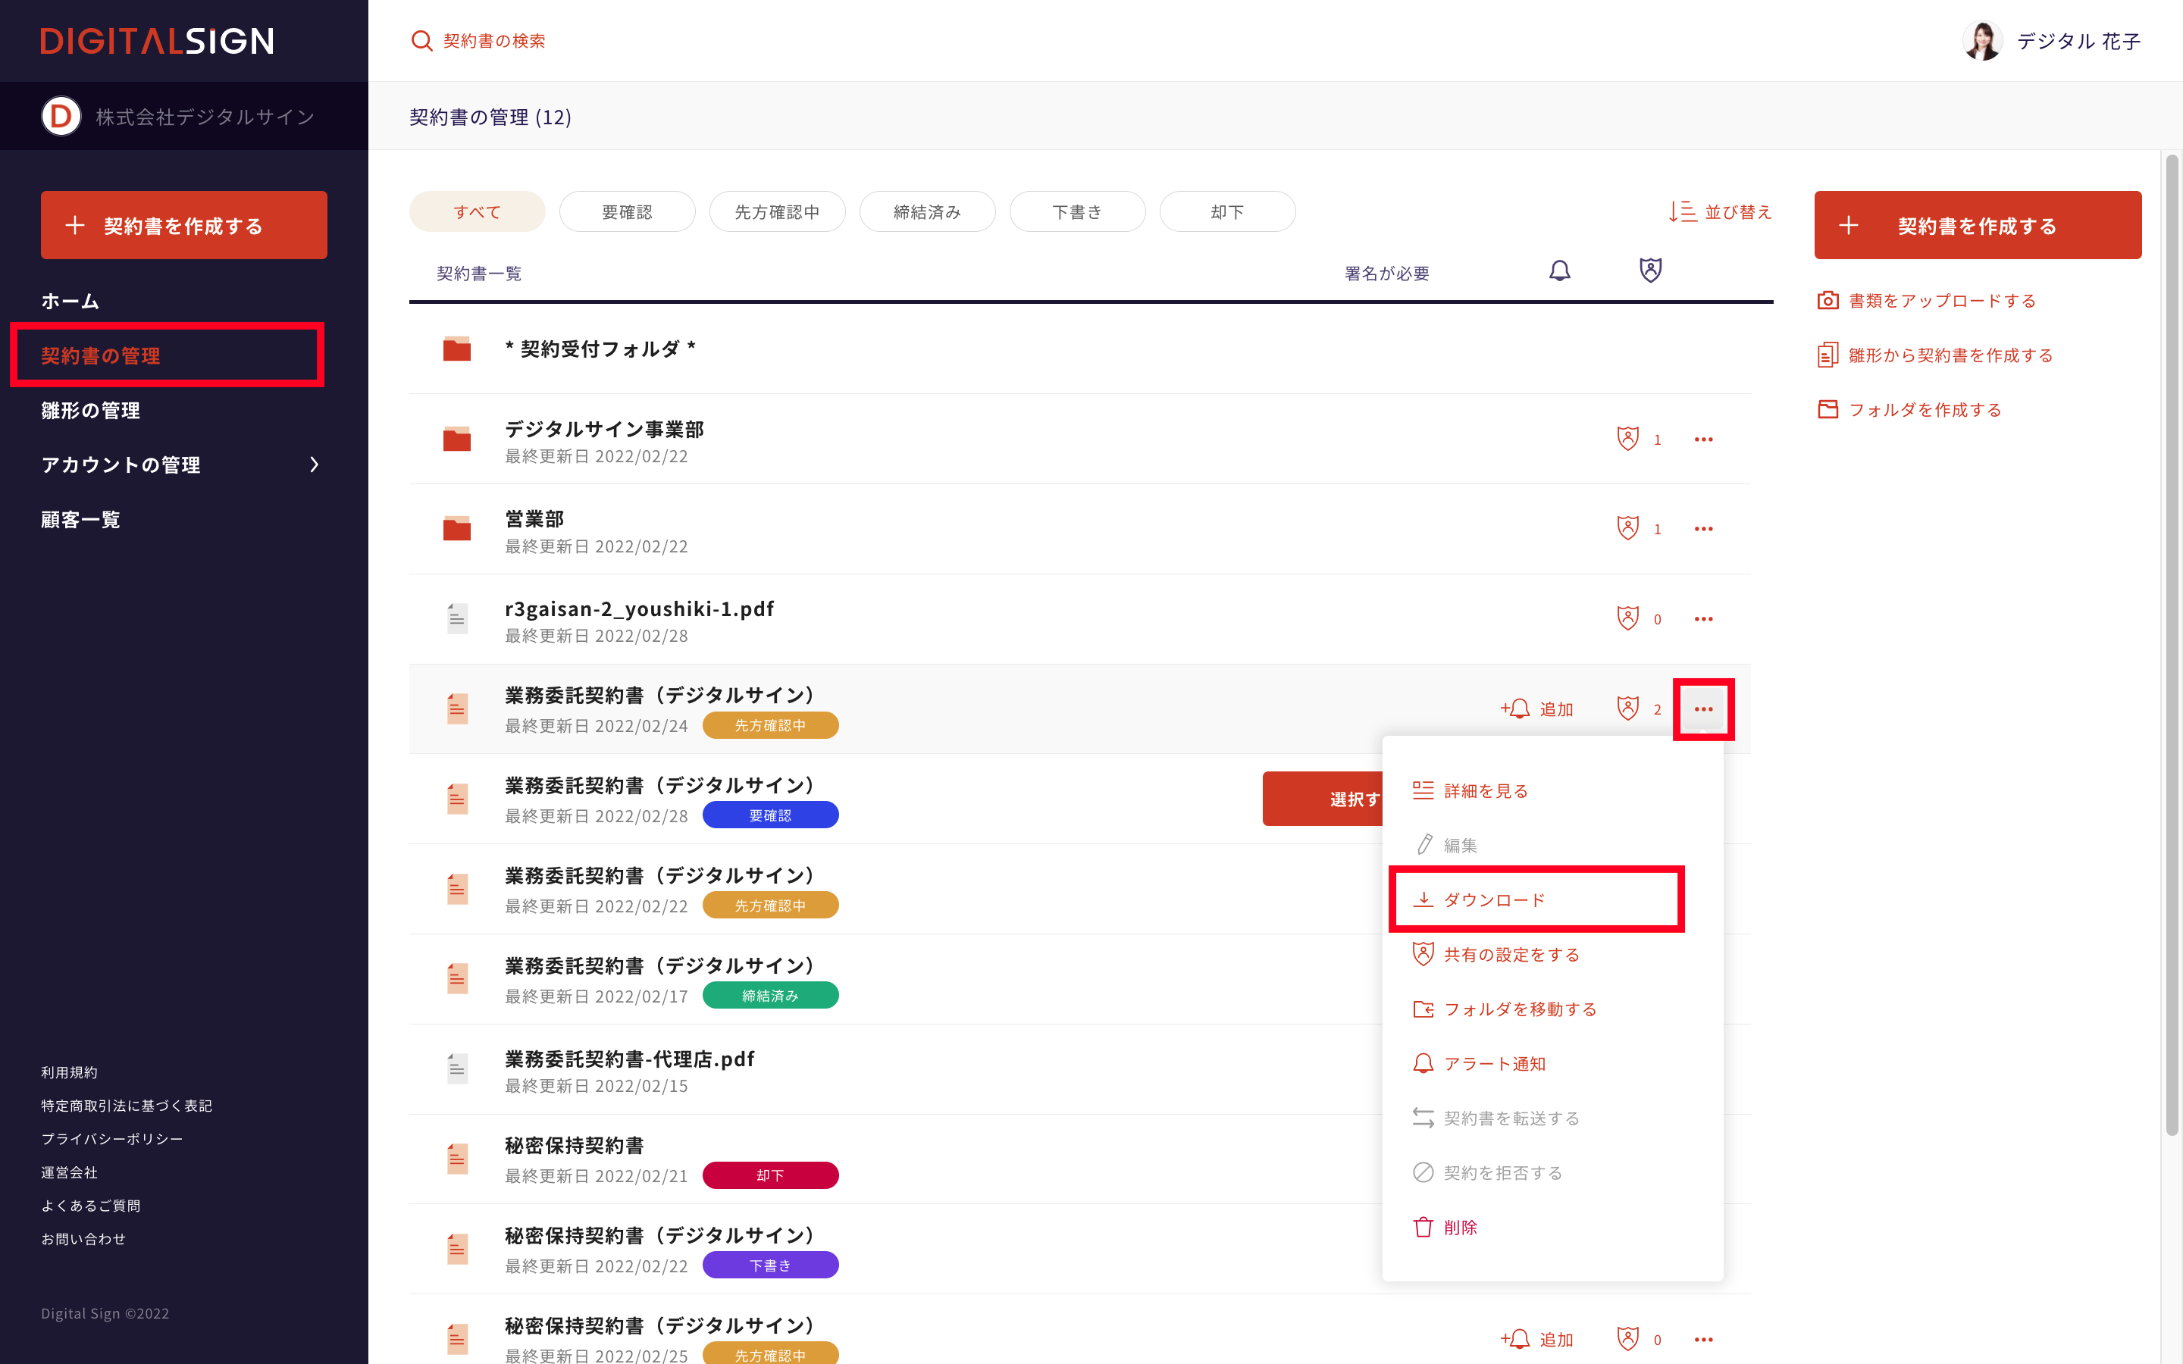Open three-dot menu for r3gaisan-2_youshiki-1.pdf
Viewport: 2183px width, 1364px height.
click(1703, 619)
